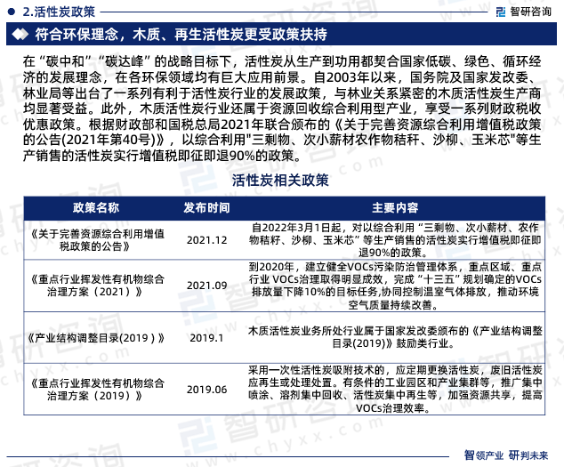
Task: Click the bullet dot before 2.活性炭政策
Action: tap(11, 12)
